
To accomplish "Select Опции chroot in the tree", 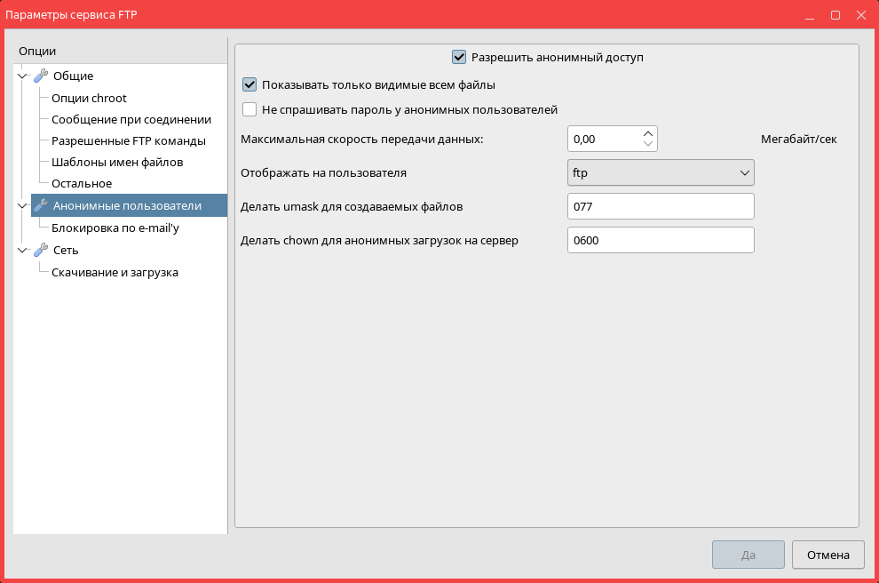I will click(89, 99).
